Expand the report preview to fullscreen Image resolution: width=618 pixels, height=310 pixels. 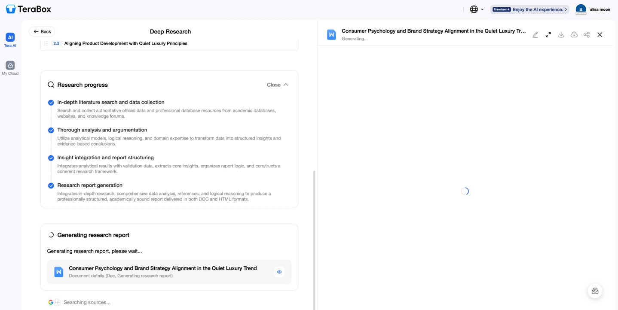click(548, 34)
